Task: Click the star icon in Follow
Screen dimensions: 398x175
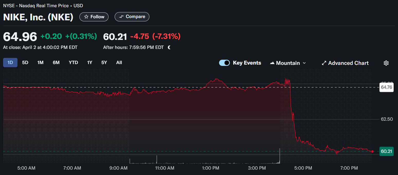Action: 86,17
